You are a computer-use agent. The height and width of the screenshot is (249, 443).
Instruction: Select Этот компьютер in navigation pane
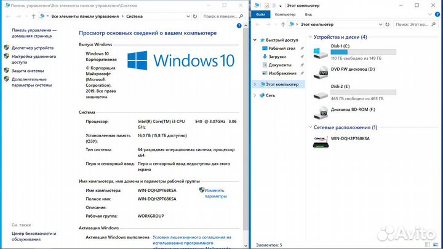pyautogui.click(x=282, y=84)
